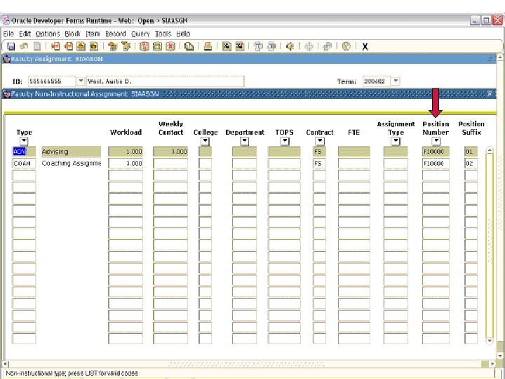Viewport: 505px width, 379px height.
Task: Expand the Department column lookup dropdown
Action: [x=245, y=141]
